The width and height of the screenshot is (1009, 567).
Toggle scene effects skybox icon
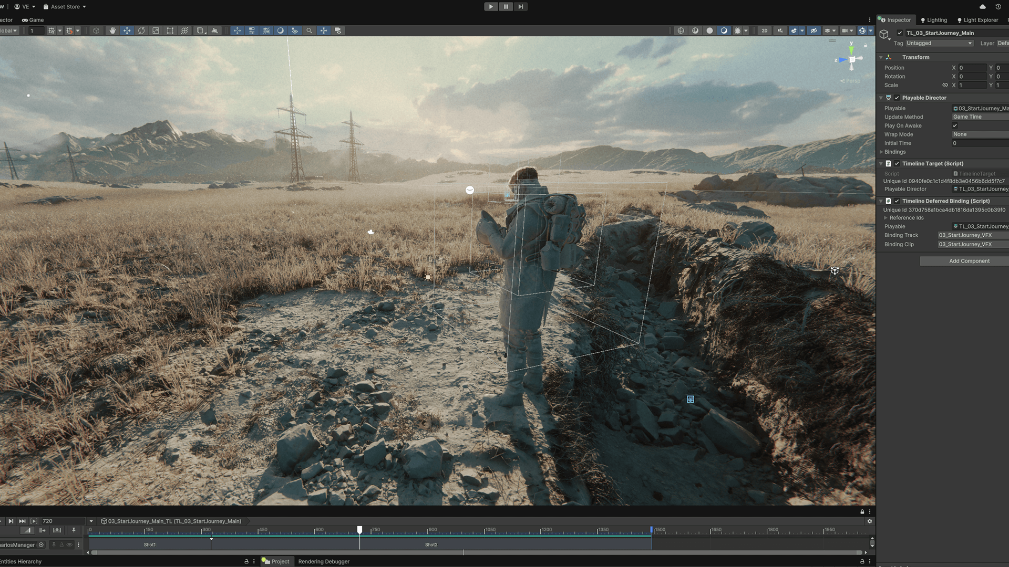[794, 30]
